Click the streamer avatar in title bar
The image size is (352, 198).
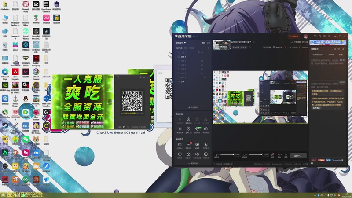tap(306, 37)
